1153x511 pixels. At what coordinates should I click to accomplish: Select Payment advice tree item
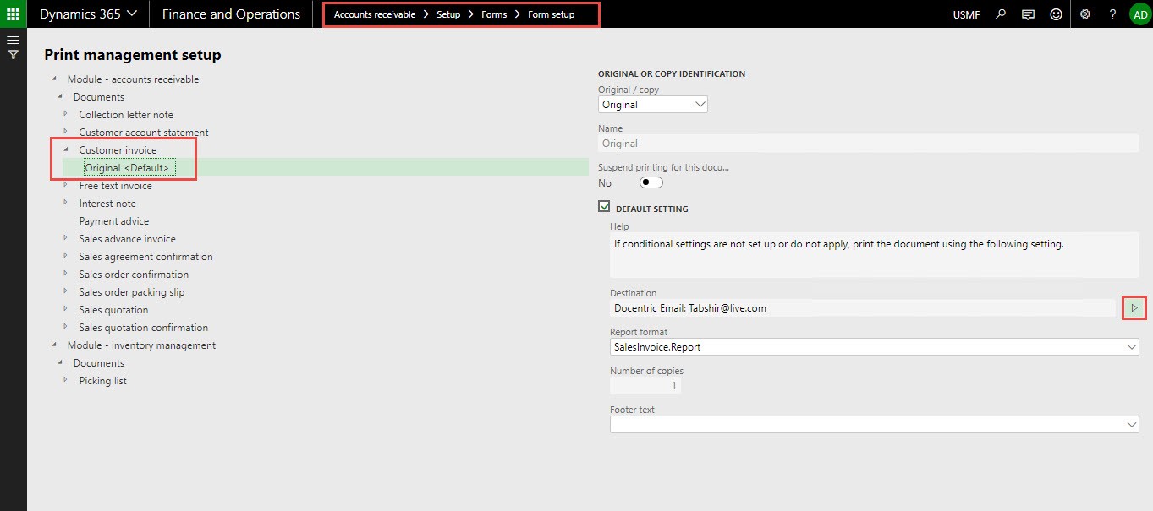tap(114, 221)
